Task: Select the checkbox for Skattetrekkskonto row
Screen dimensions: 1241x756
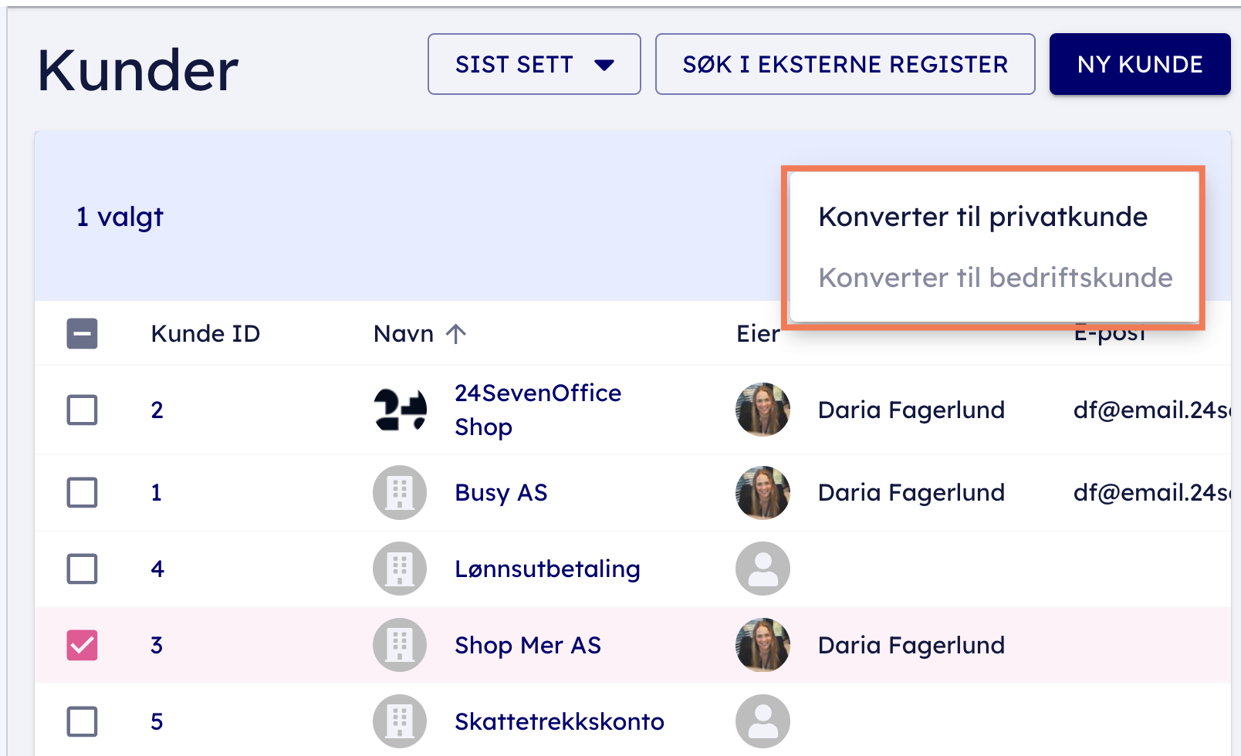Action: click(82, 721)
